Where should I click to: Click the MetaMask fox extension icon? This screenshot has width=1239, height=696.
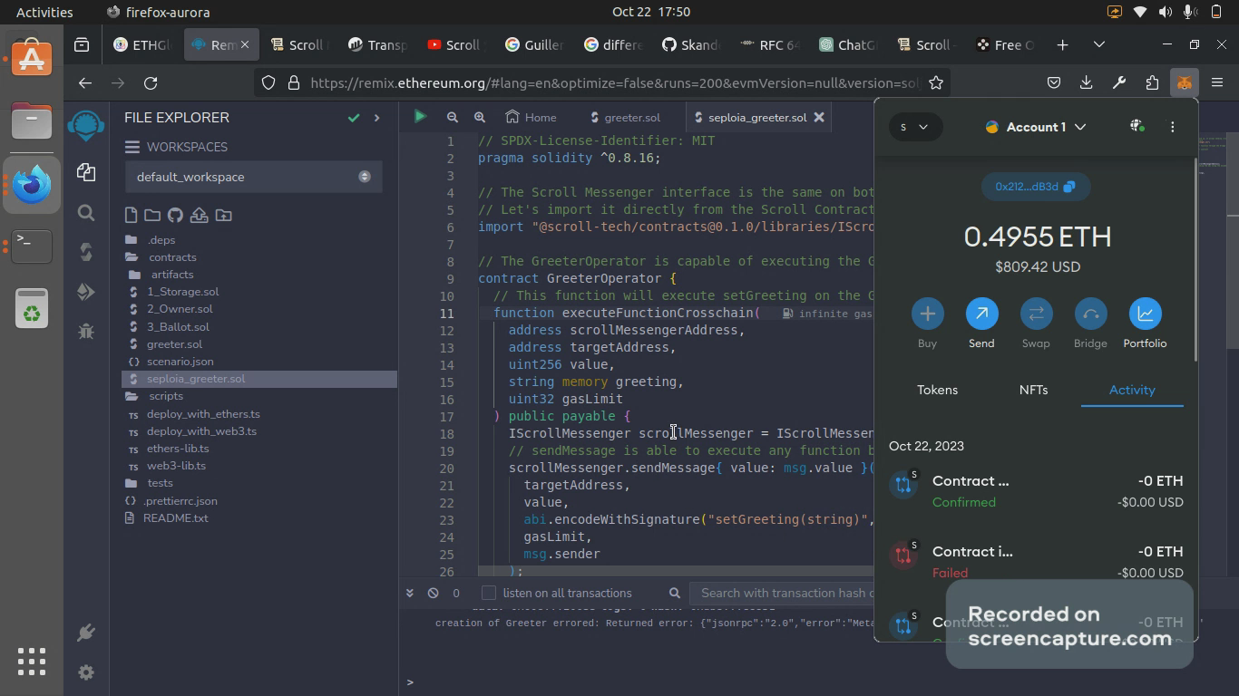1184,82
